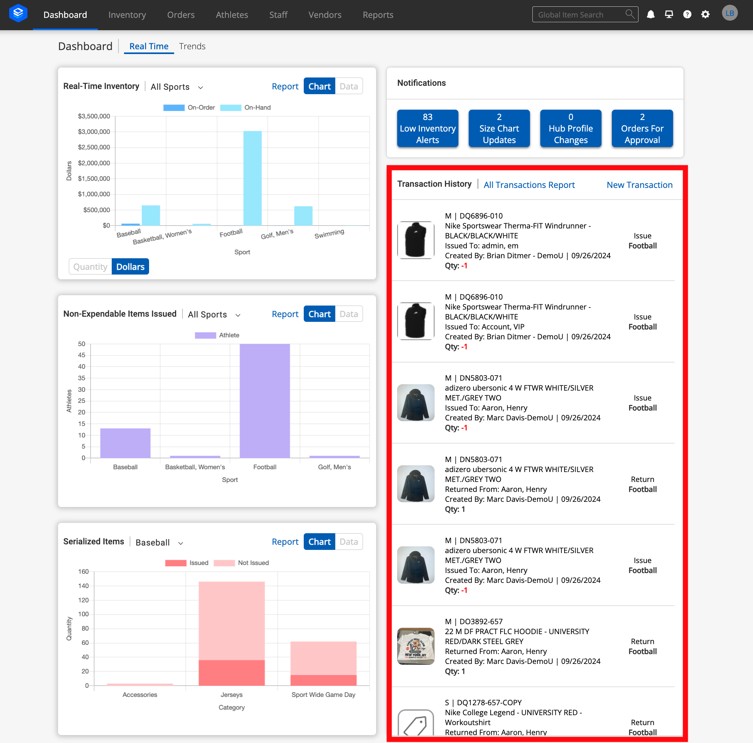Viewport: 753px width, 743px height.
Task: Switch Real-Time Inventory to Chart view
Action: (319, 86)
